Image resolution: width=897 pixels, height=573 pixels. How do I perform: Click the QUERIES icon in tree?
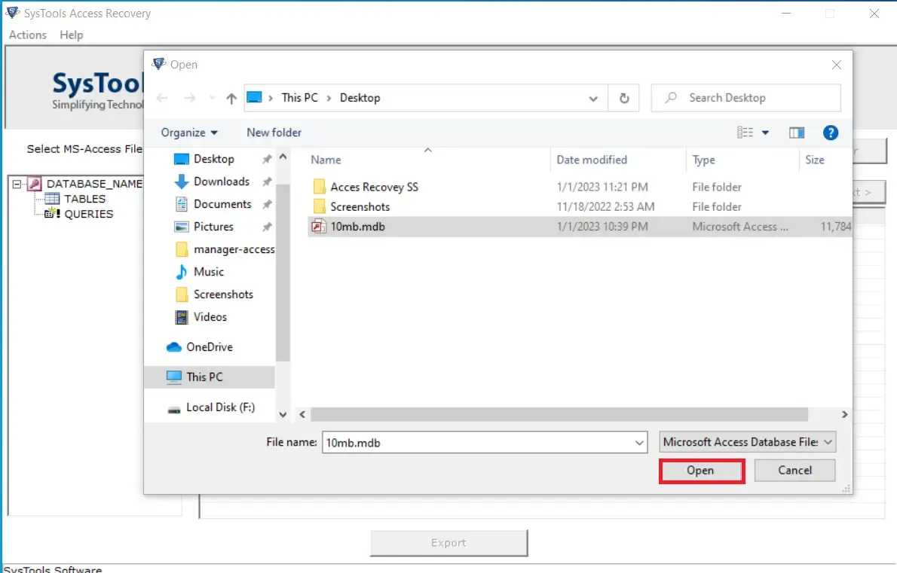[x=52, y=213]
